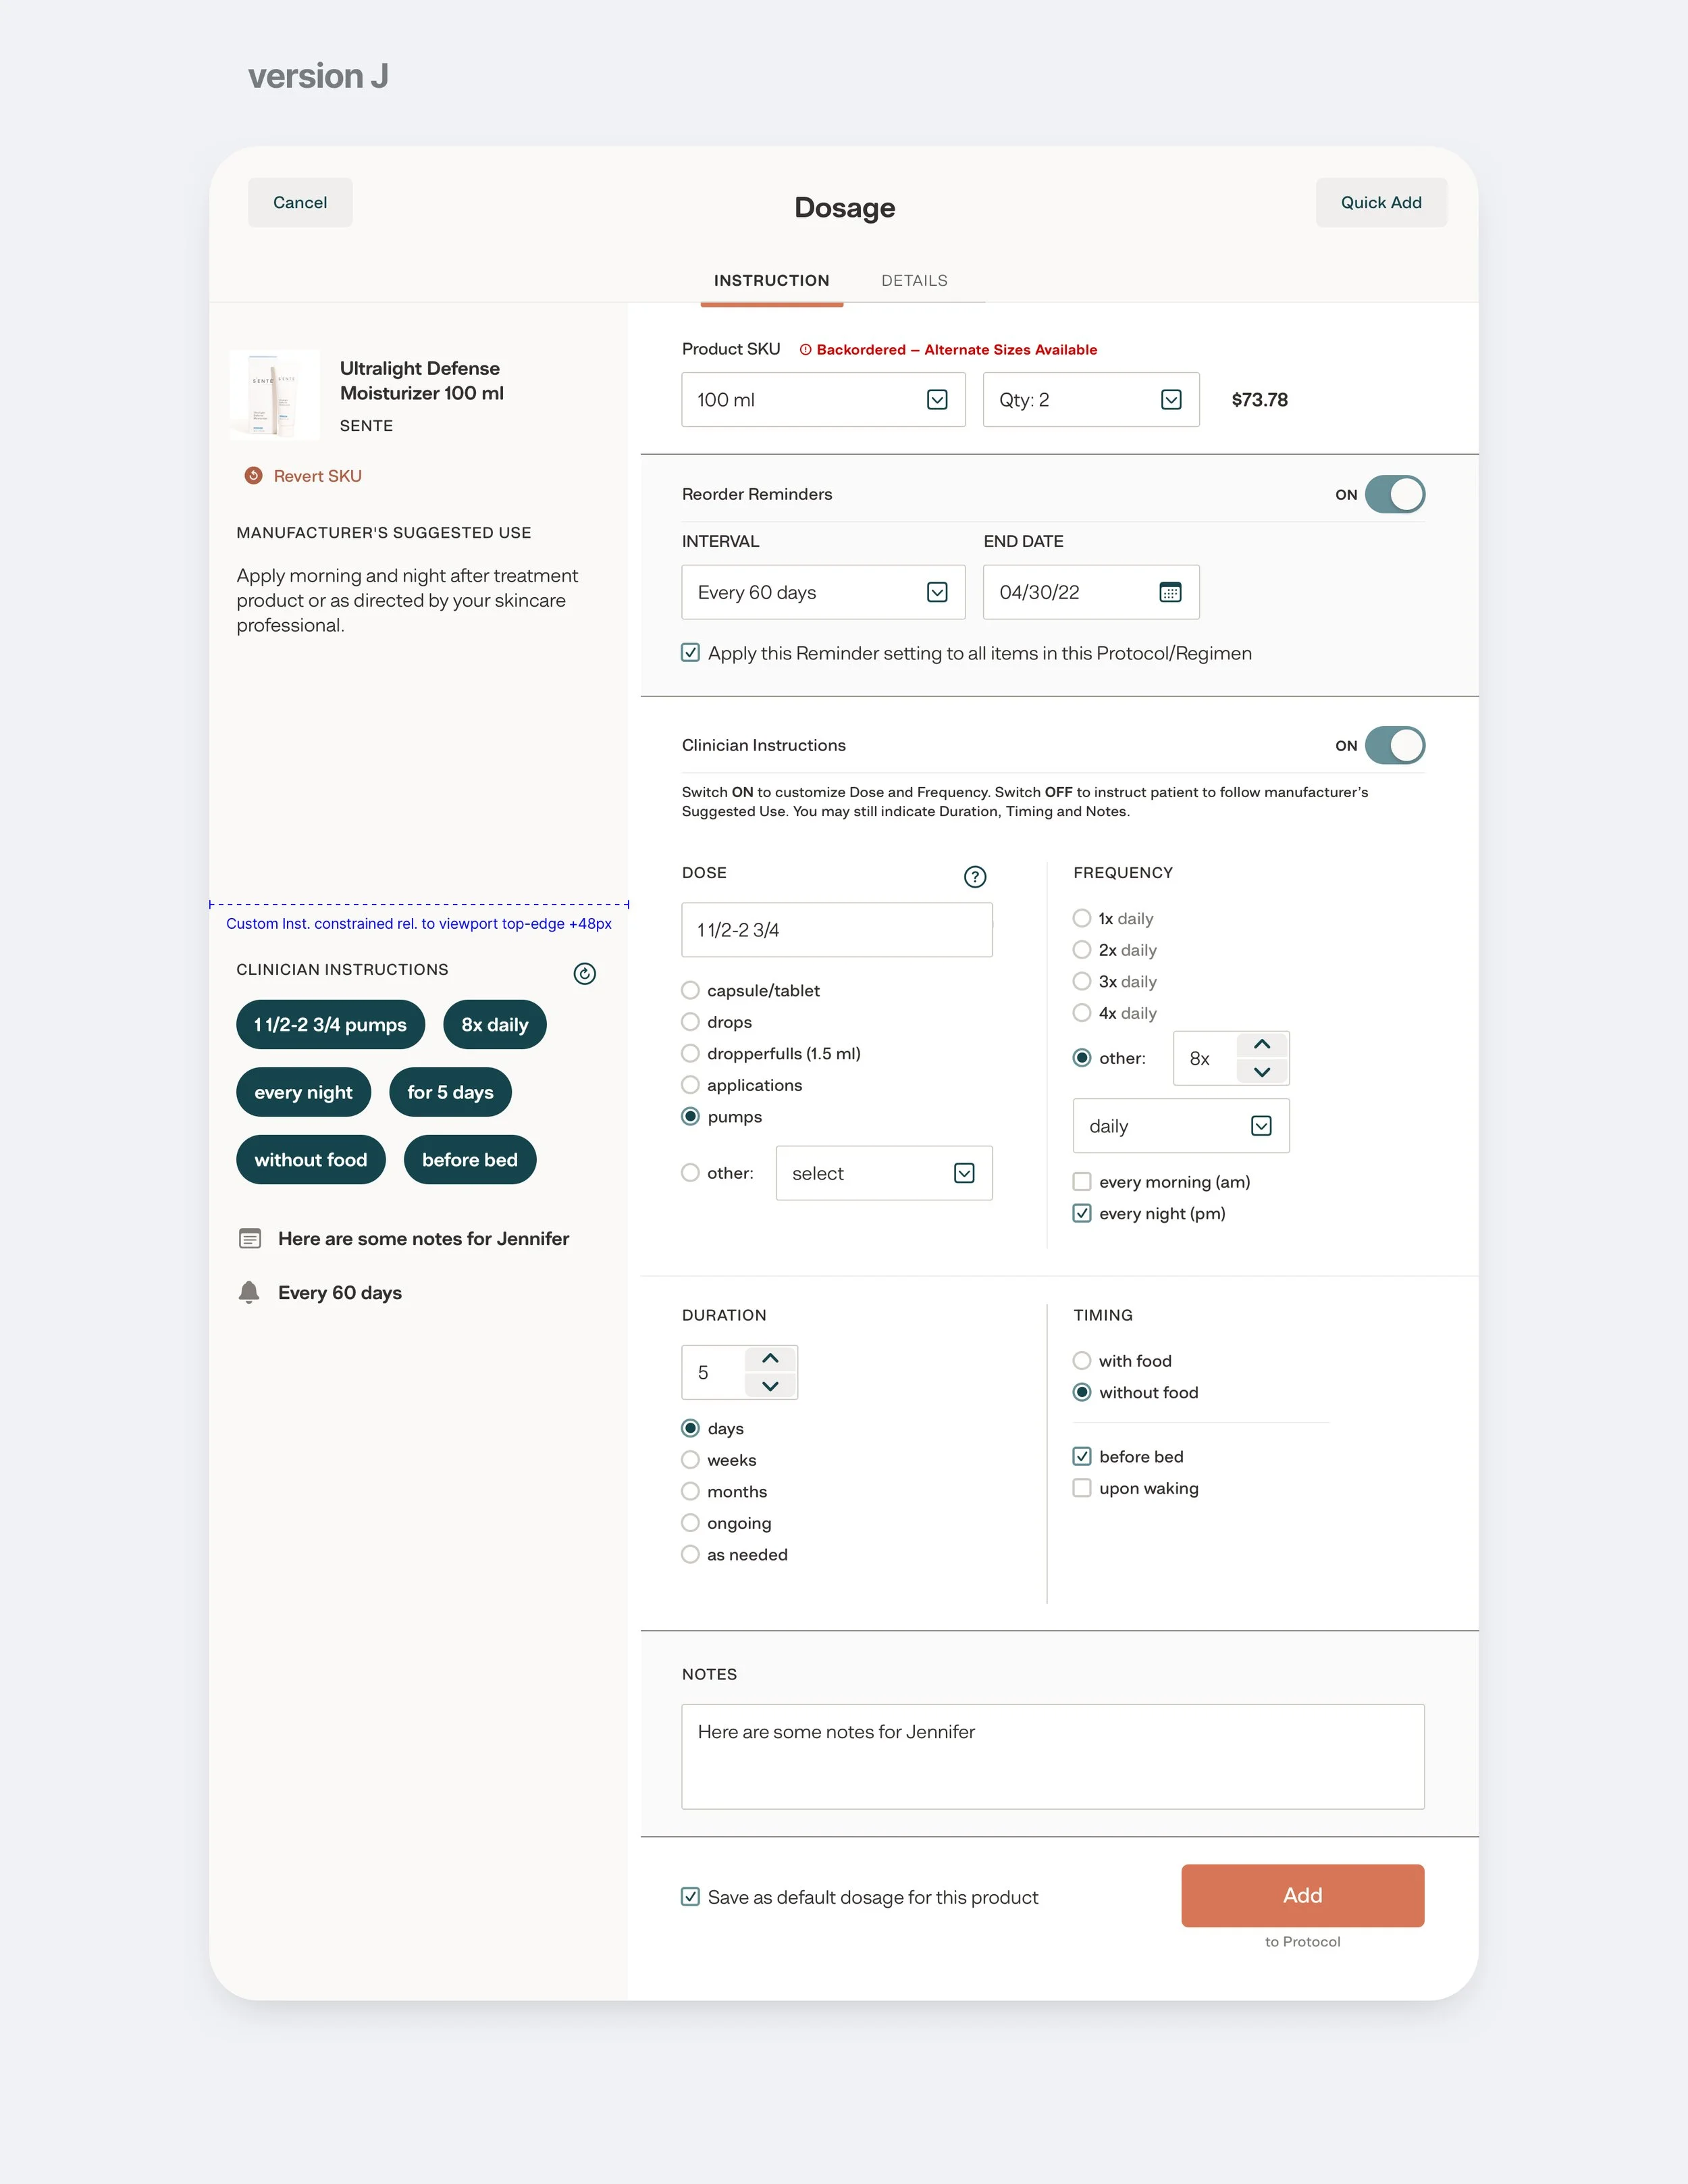Viewport: 1688px width, 2184px height.
Task: Open the Qty: 2 dropdown
Action: (x=1091, y=400)
